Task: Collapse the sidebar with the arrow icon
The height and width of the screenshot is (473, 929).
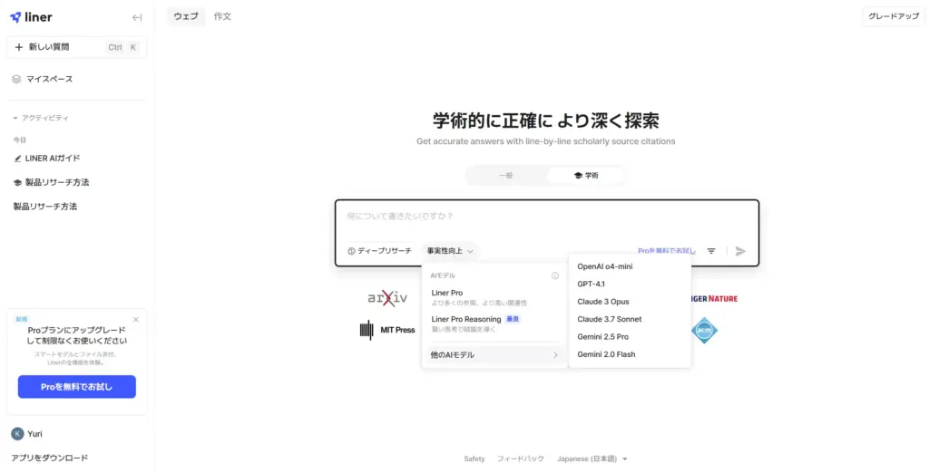Action: tap(137, 18)
